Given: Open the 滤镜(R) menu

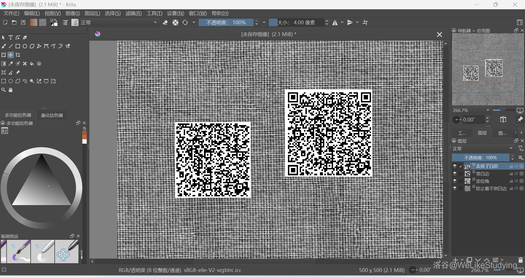Looking at the screenshot, I should [x=133, y=13].
